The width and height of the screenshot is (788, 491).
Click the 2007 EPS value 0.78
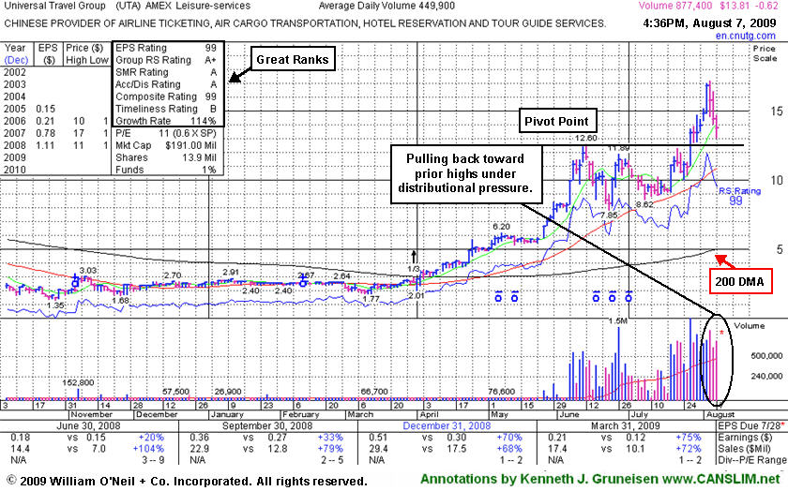(x=46, y=134)
